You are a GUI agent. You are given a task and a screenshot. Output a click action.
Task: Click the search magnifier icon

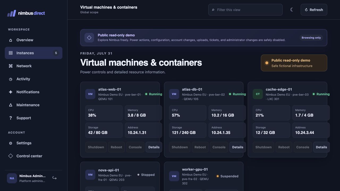[213, 10]
